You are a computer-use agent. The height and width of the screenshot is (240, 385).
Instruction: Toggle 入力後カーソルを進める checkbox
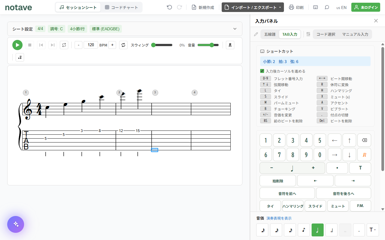(262, 71)
